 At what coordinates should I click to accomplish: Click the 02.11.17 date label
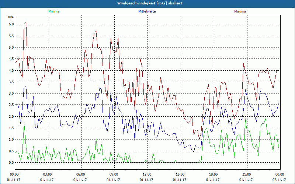280,180
